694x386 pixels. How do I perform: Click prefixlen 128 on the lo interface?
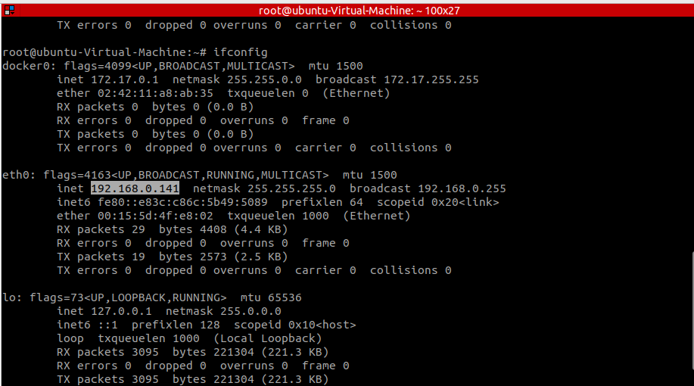point(176,325)
